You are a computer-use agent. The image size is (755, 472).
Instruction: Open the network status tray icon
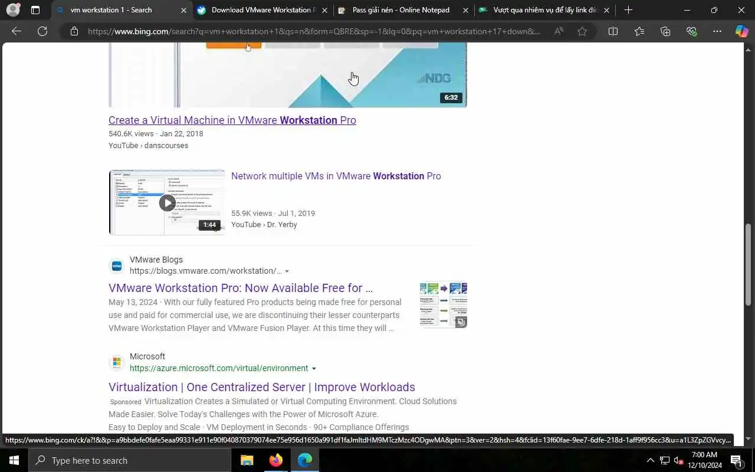[665, 460]
